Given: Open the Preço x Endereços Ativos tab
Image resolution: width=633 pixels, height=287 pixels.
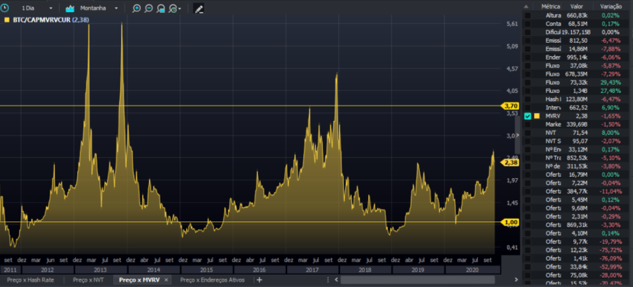Looking at the screenshot, I should [212, 280].
